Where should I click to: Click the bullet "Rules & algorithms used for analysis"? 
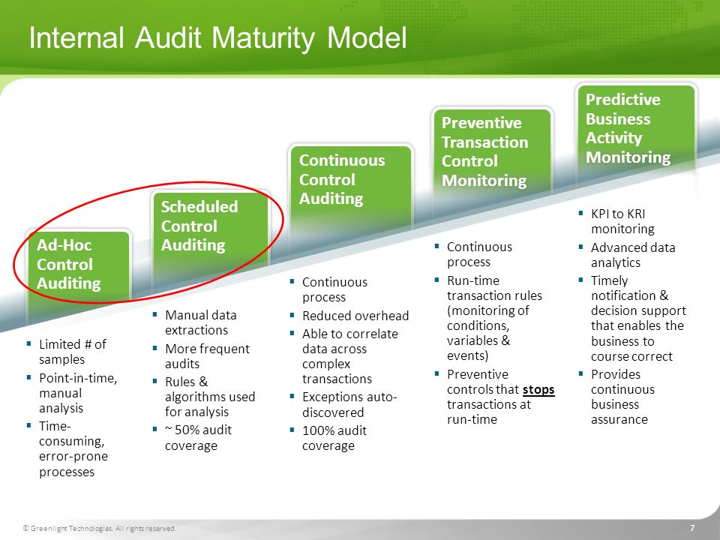pos(210,397)
